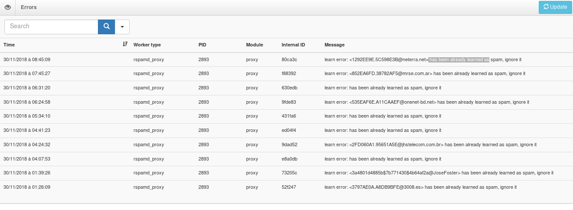Toggle the eye visibility icon beside Errors
The height and width of the screenshot is (210, 573).
(7, 7)
